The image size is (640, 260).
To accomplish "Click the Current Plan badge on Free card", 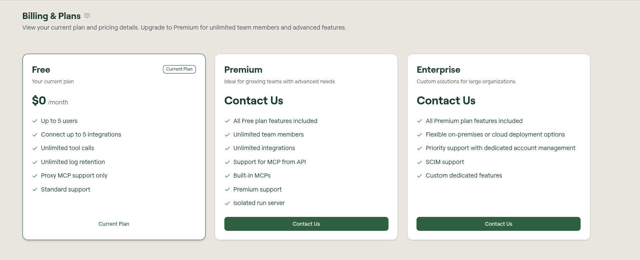I will [x=179, y=69].
